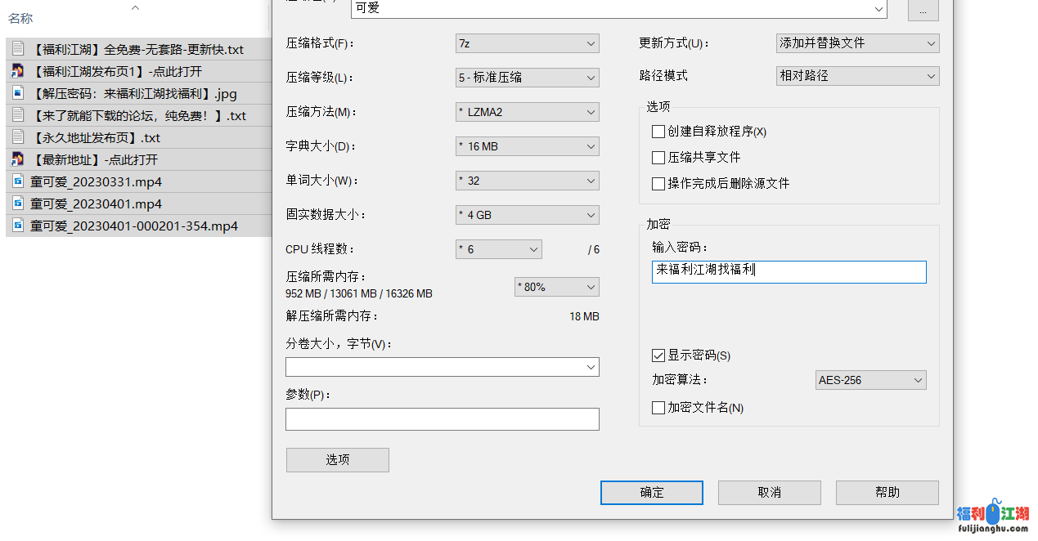The height and width of the screenshot is (541, 1038).
Task: Open the 加密算法 AES-256 dropdown
Action: [871, 380]
